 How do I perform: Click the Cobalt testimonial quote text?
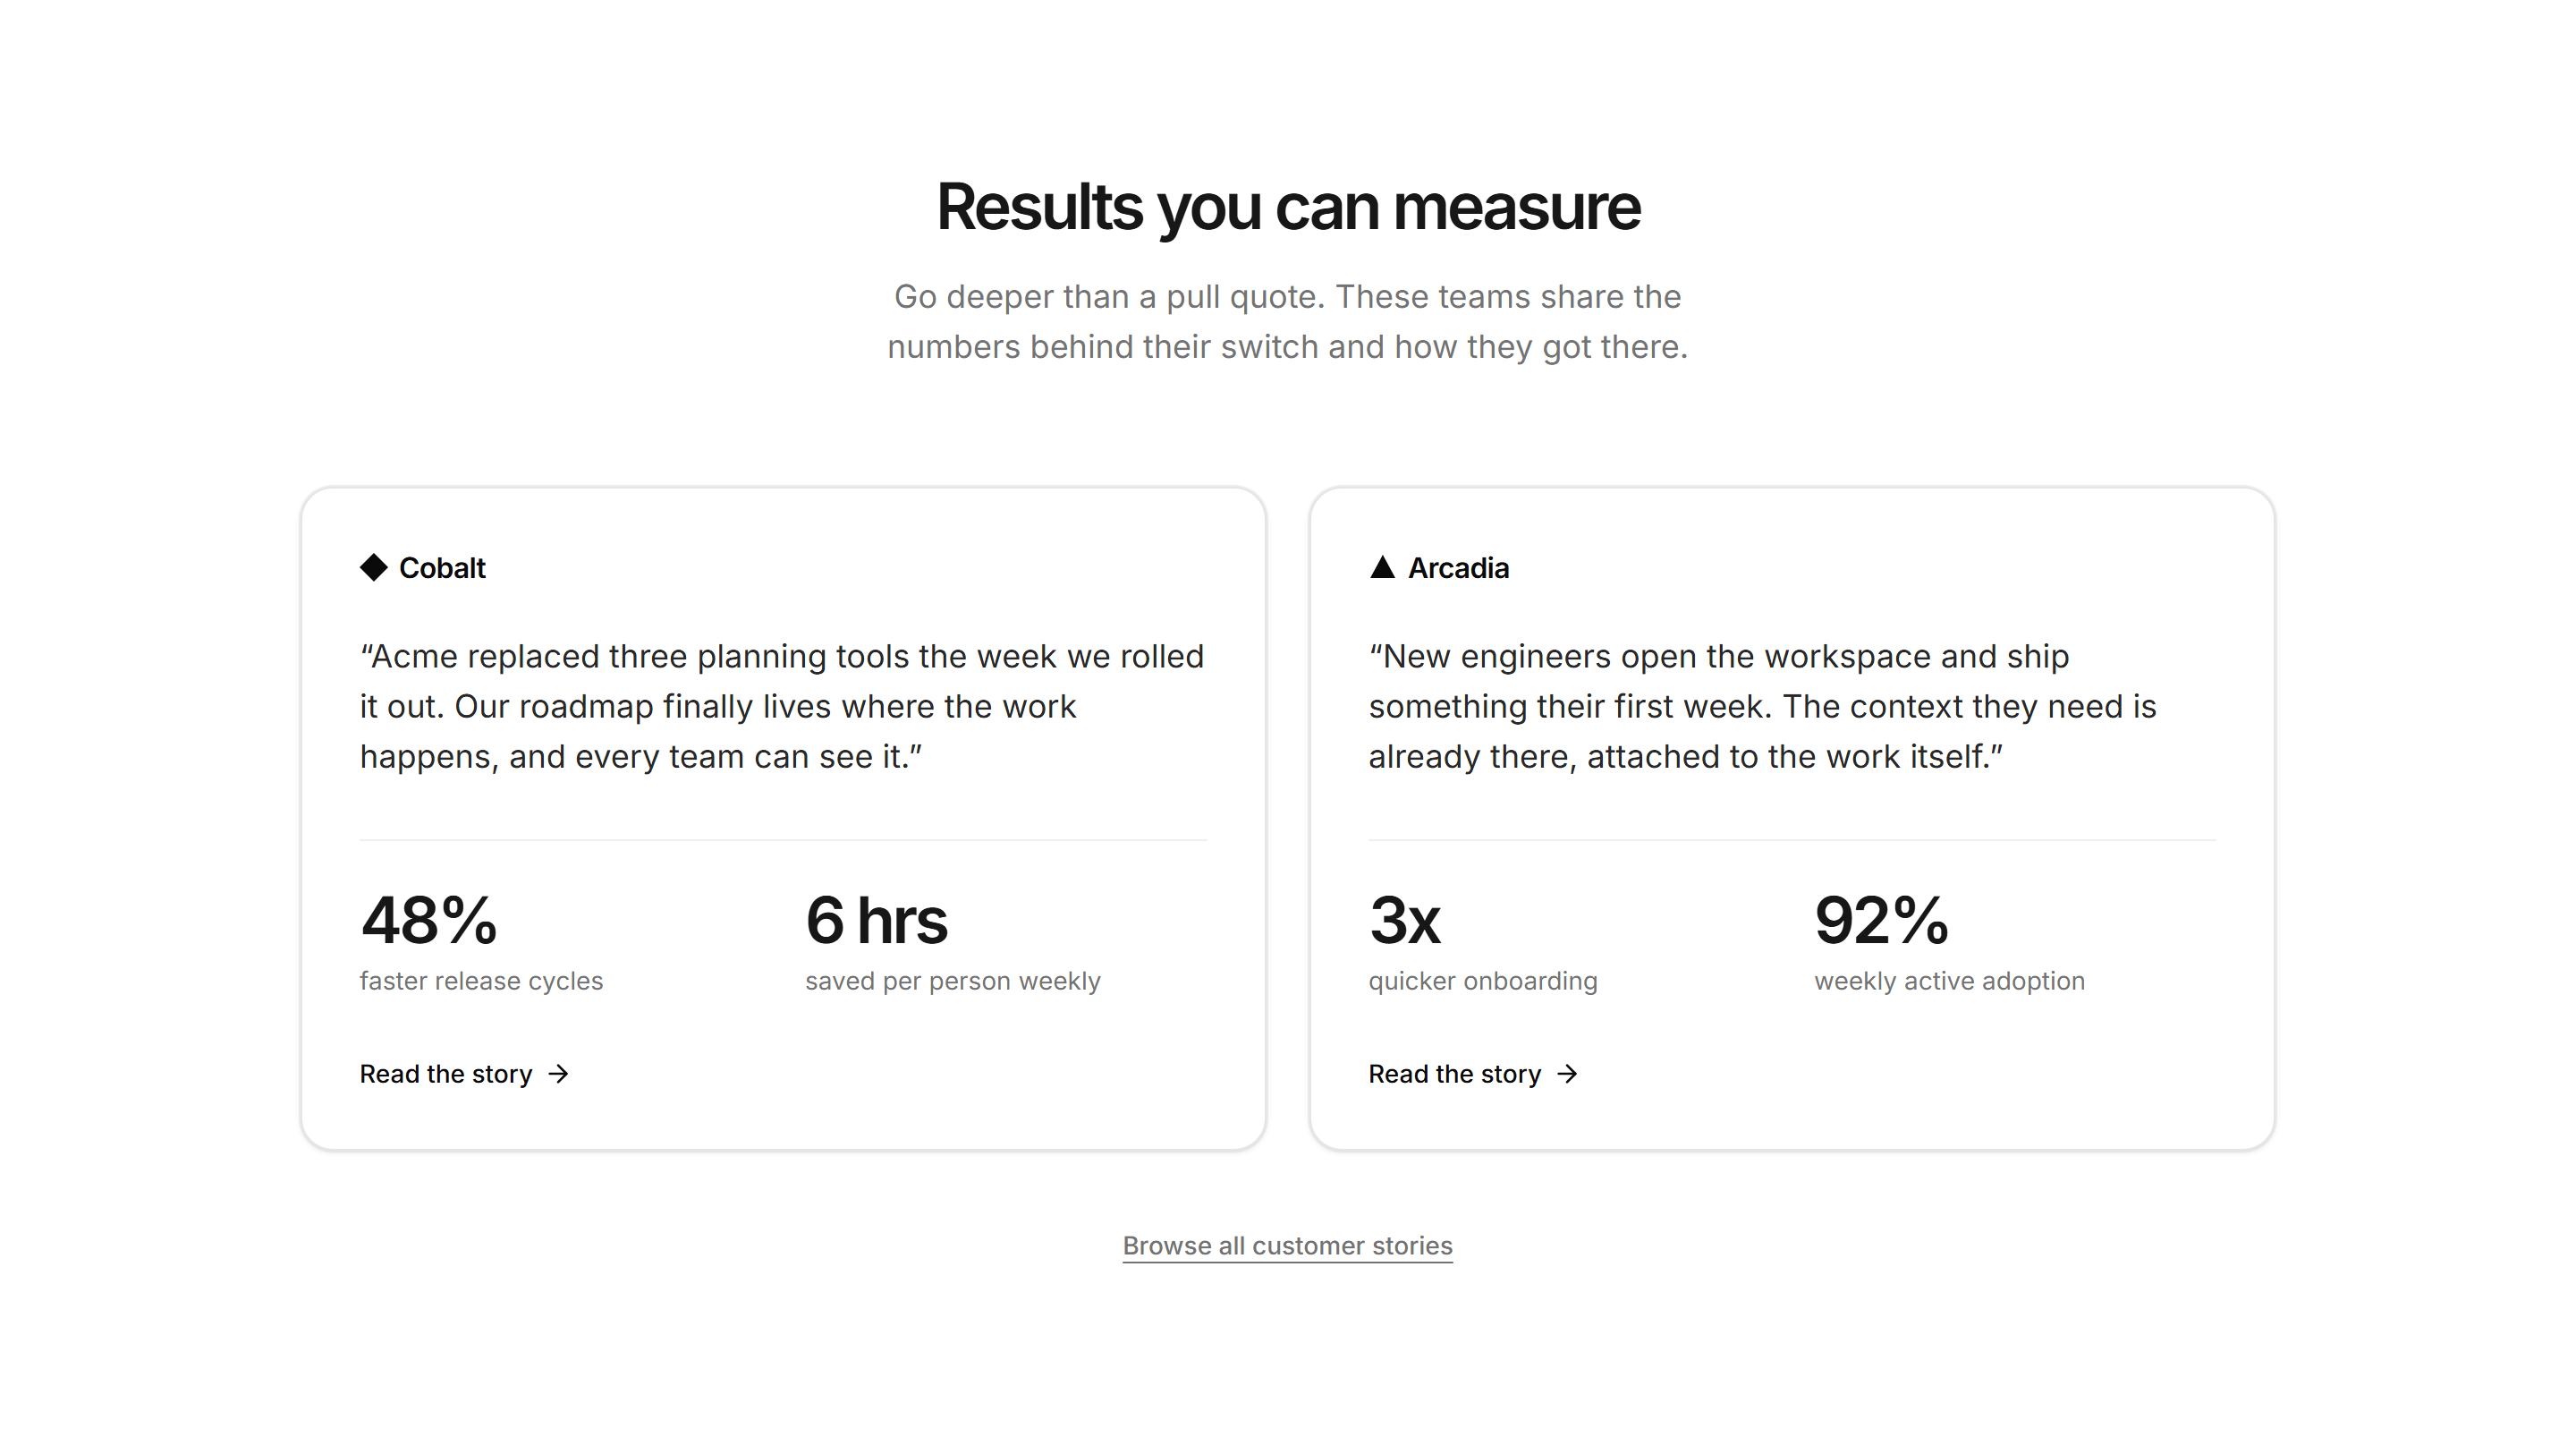click(782, 707)
